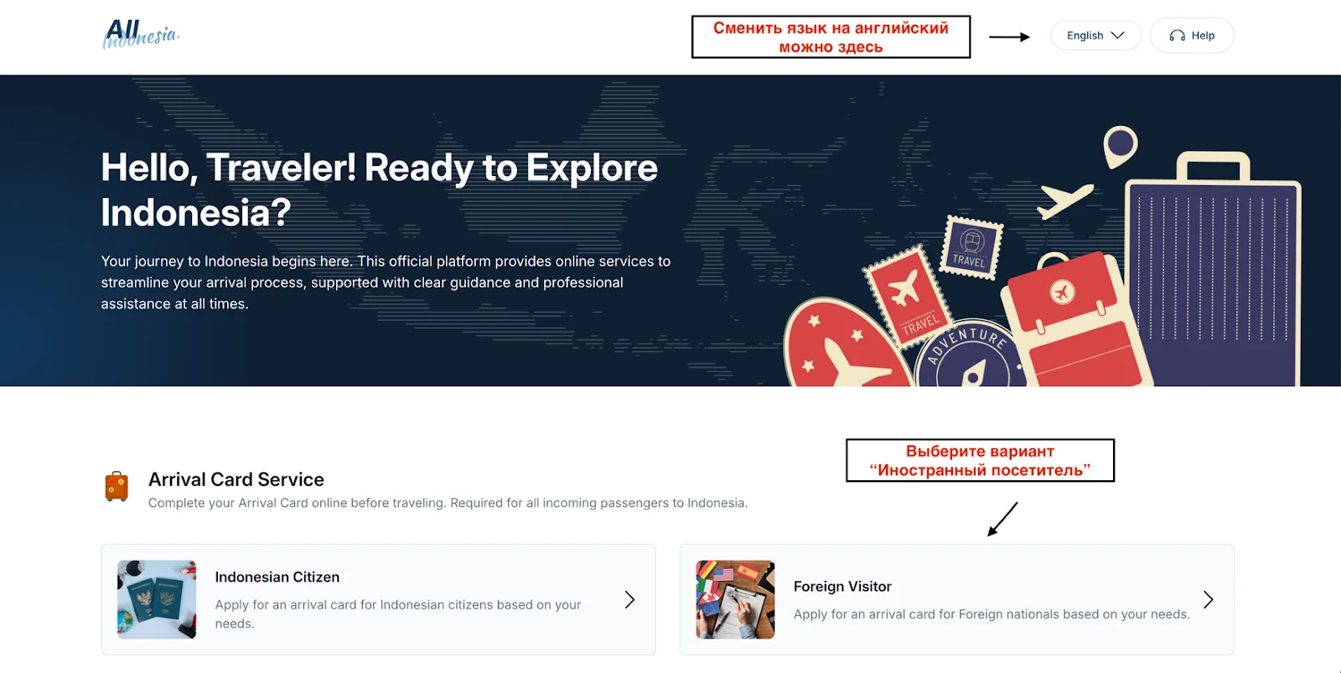Click the orange luggage Arrival Card icon
1341x673 pixels.
pyautogui.click(x=116, y=486)
